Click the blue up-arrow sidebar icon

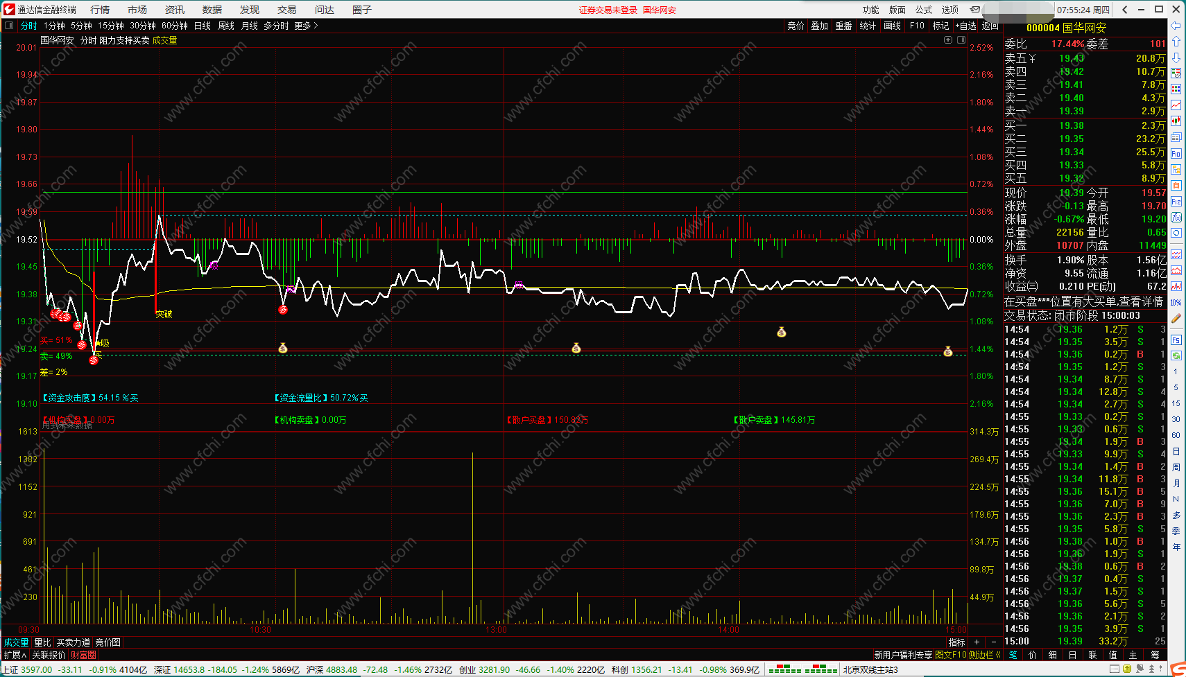(x=1176, y=42)
